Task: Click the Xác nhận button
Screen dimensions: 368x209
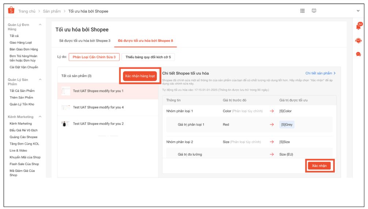Action: [319, 166]
